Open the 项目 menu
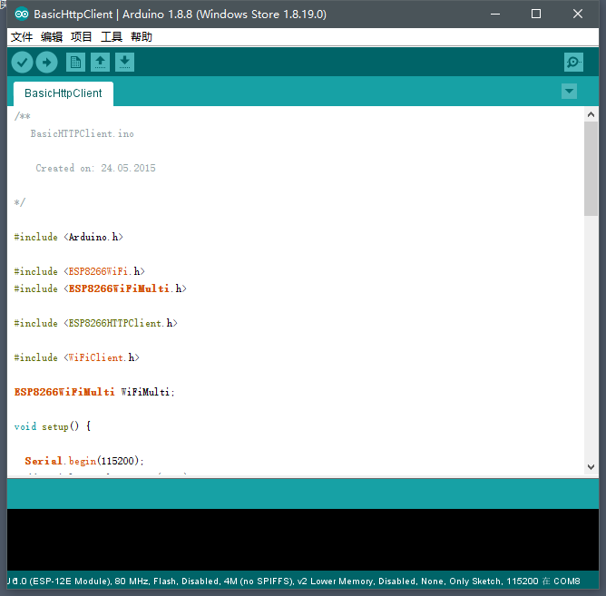The image size is (606, 596). 81,37
